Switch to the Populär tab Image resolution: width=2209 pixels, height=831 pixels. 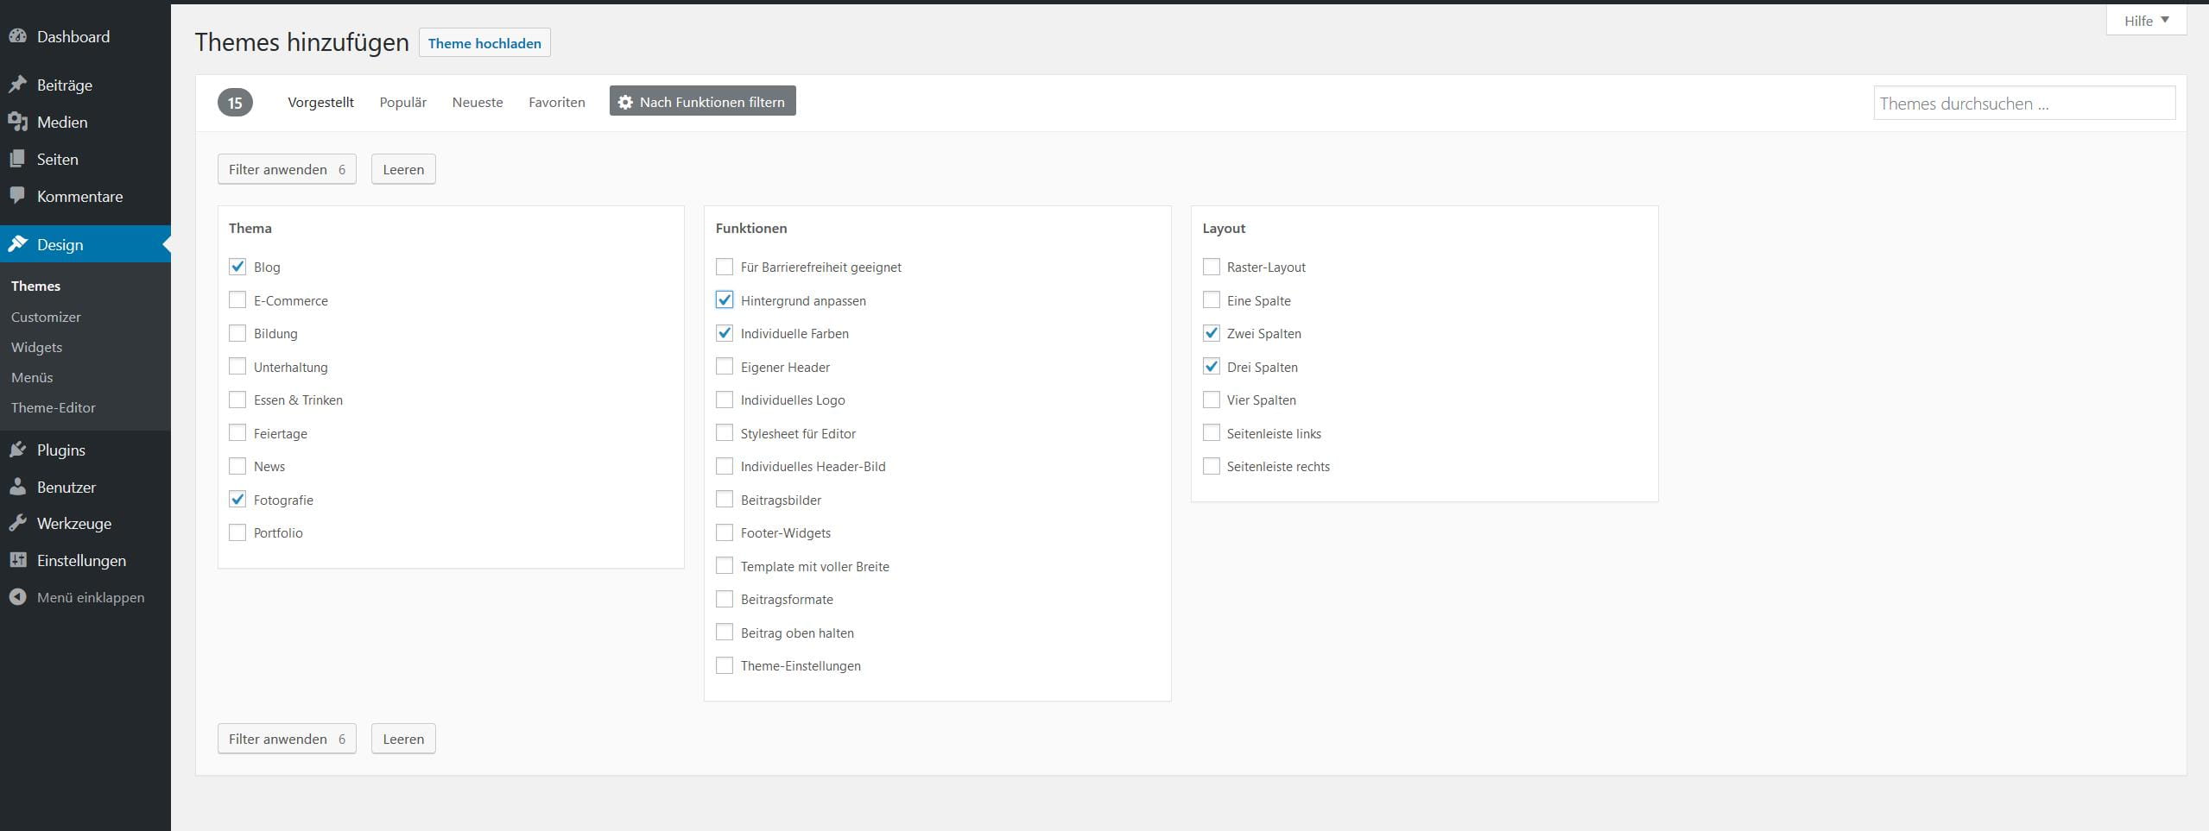click(403, 102)
